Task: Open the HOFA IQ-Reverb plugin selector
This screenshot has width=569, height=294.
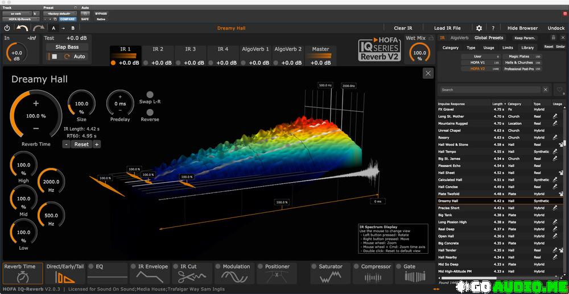Action: coord(21,19)
